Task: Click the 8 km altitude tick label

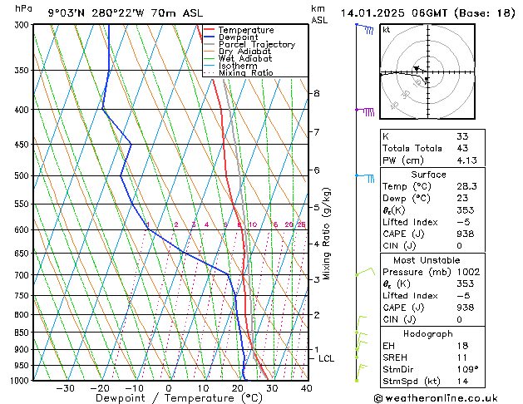Action: [x=317, y=93]
